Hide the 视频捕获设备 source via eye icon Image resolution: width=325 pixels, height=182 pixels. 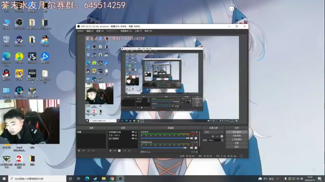pos(133,132)
